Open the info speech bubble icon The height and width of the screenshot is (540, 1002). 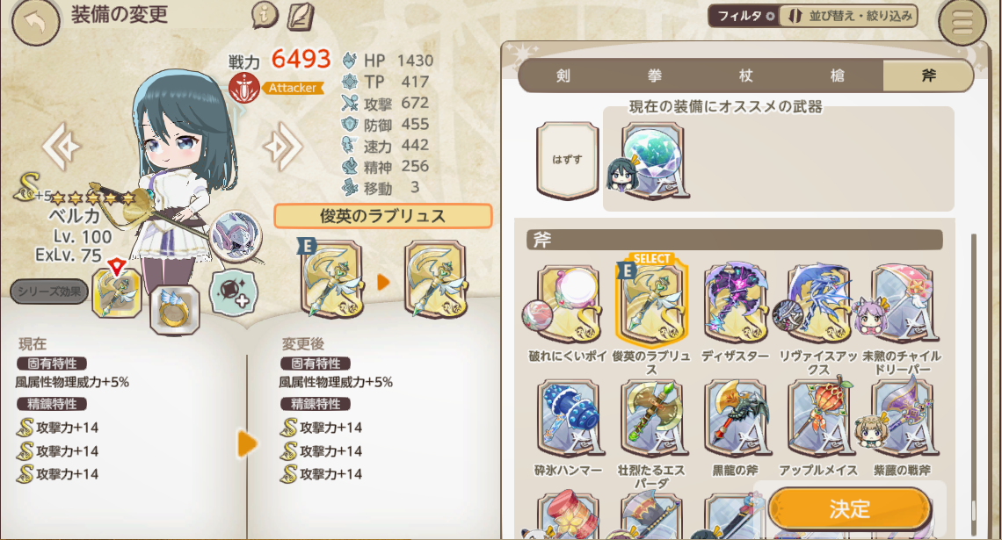pos(265,15)
